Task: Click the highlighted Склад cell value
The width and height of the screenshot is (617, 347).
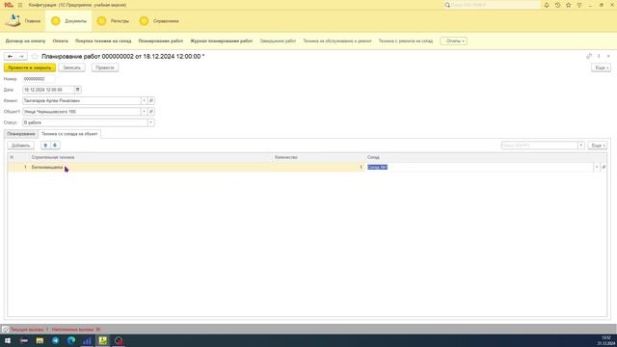Action: [377, 167]
